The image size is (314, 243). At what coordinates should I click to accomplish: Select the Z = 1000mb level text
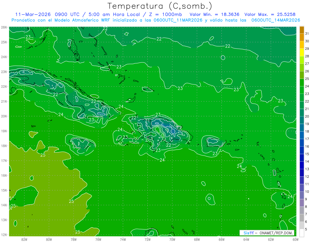(165, 14)
